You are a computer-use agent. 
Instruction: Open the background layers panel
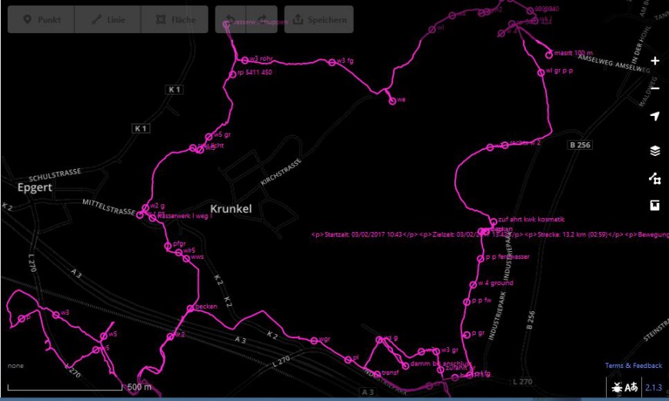coord(655,151)
